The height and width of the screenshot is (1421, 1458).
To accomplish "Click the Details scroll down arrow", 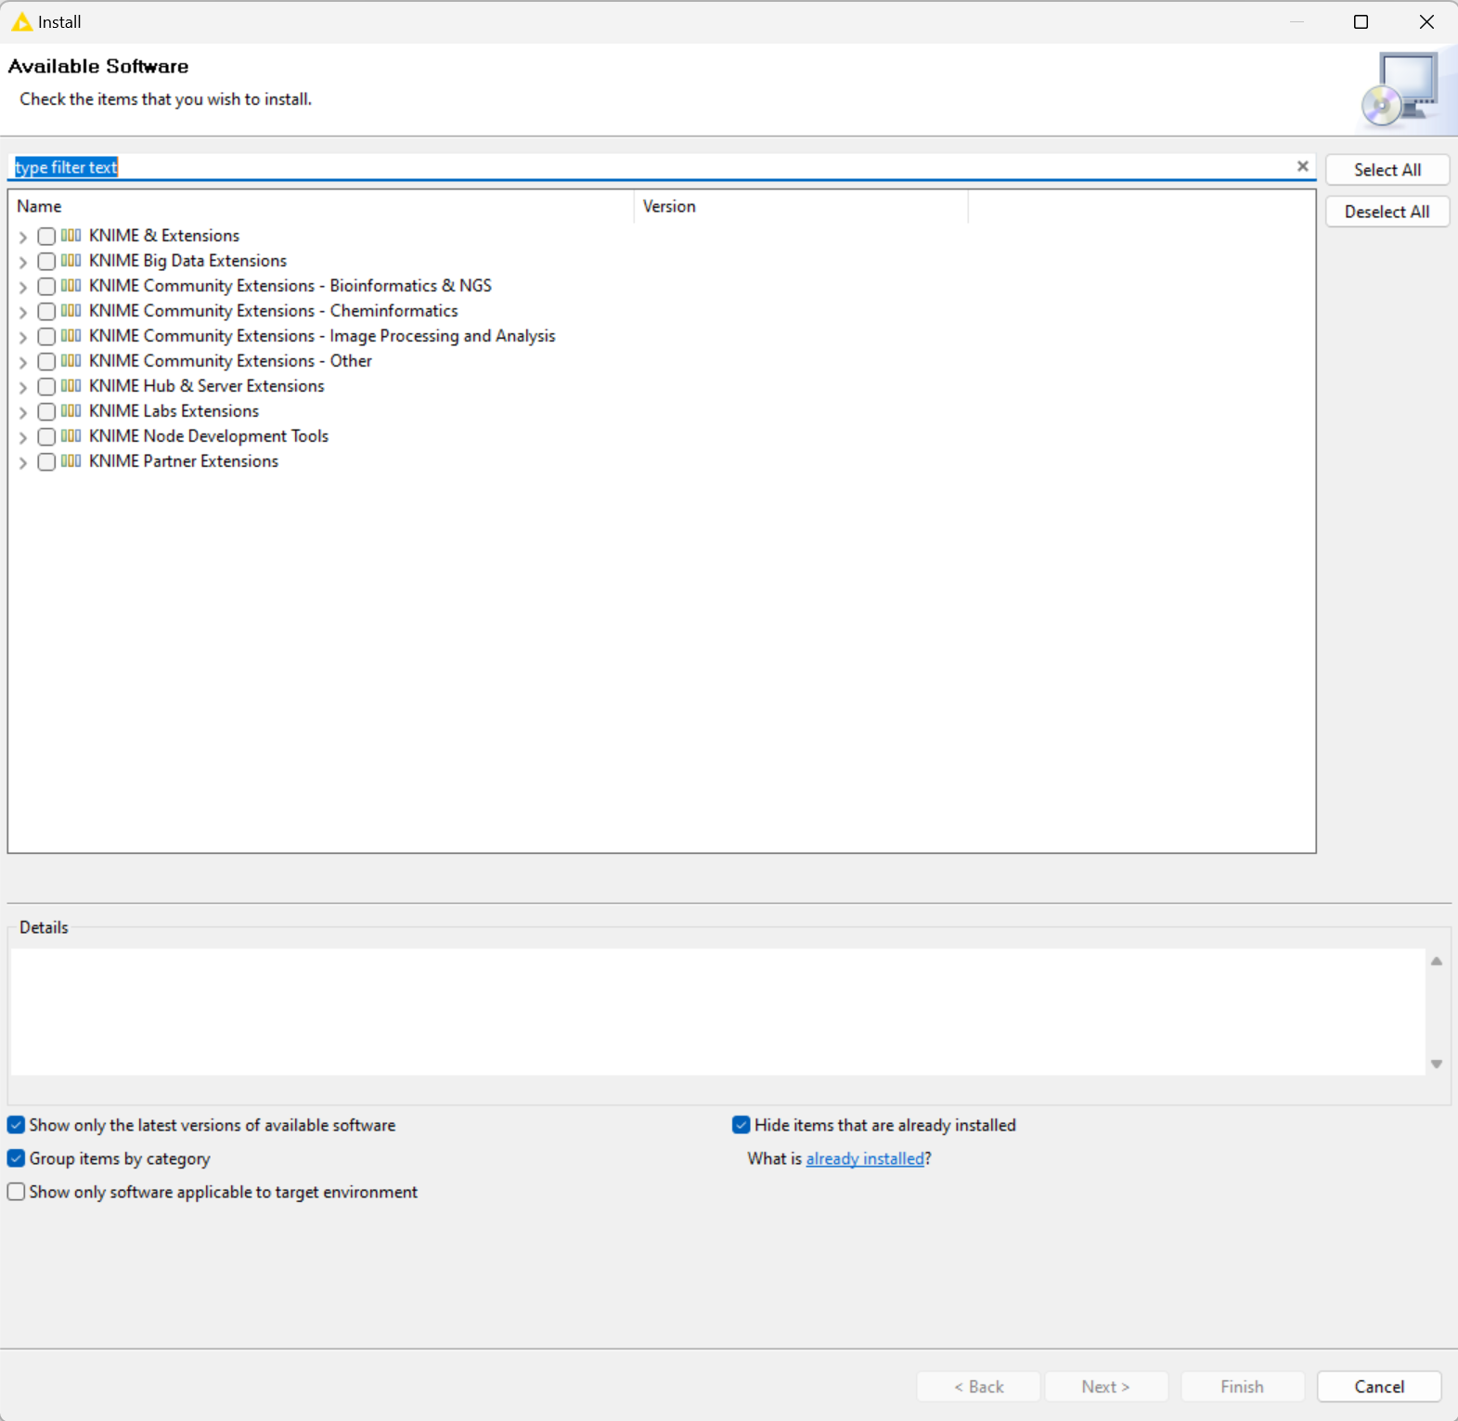I will click(x=1437, y=1064).
